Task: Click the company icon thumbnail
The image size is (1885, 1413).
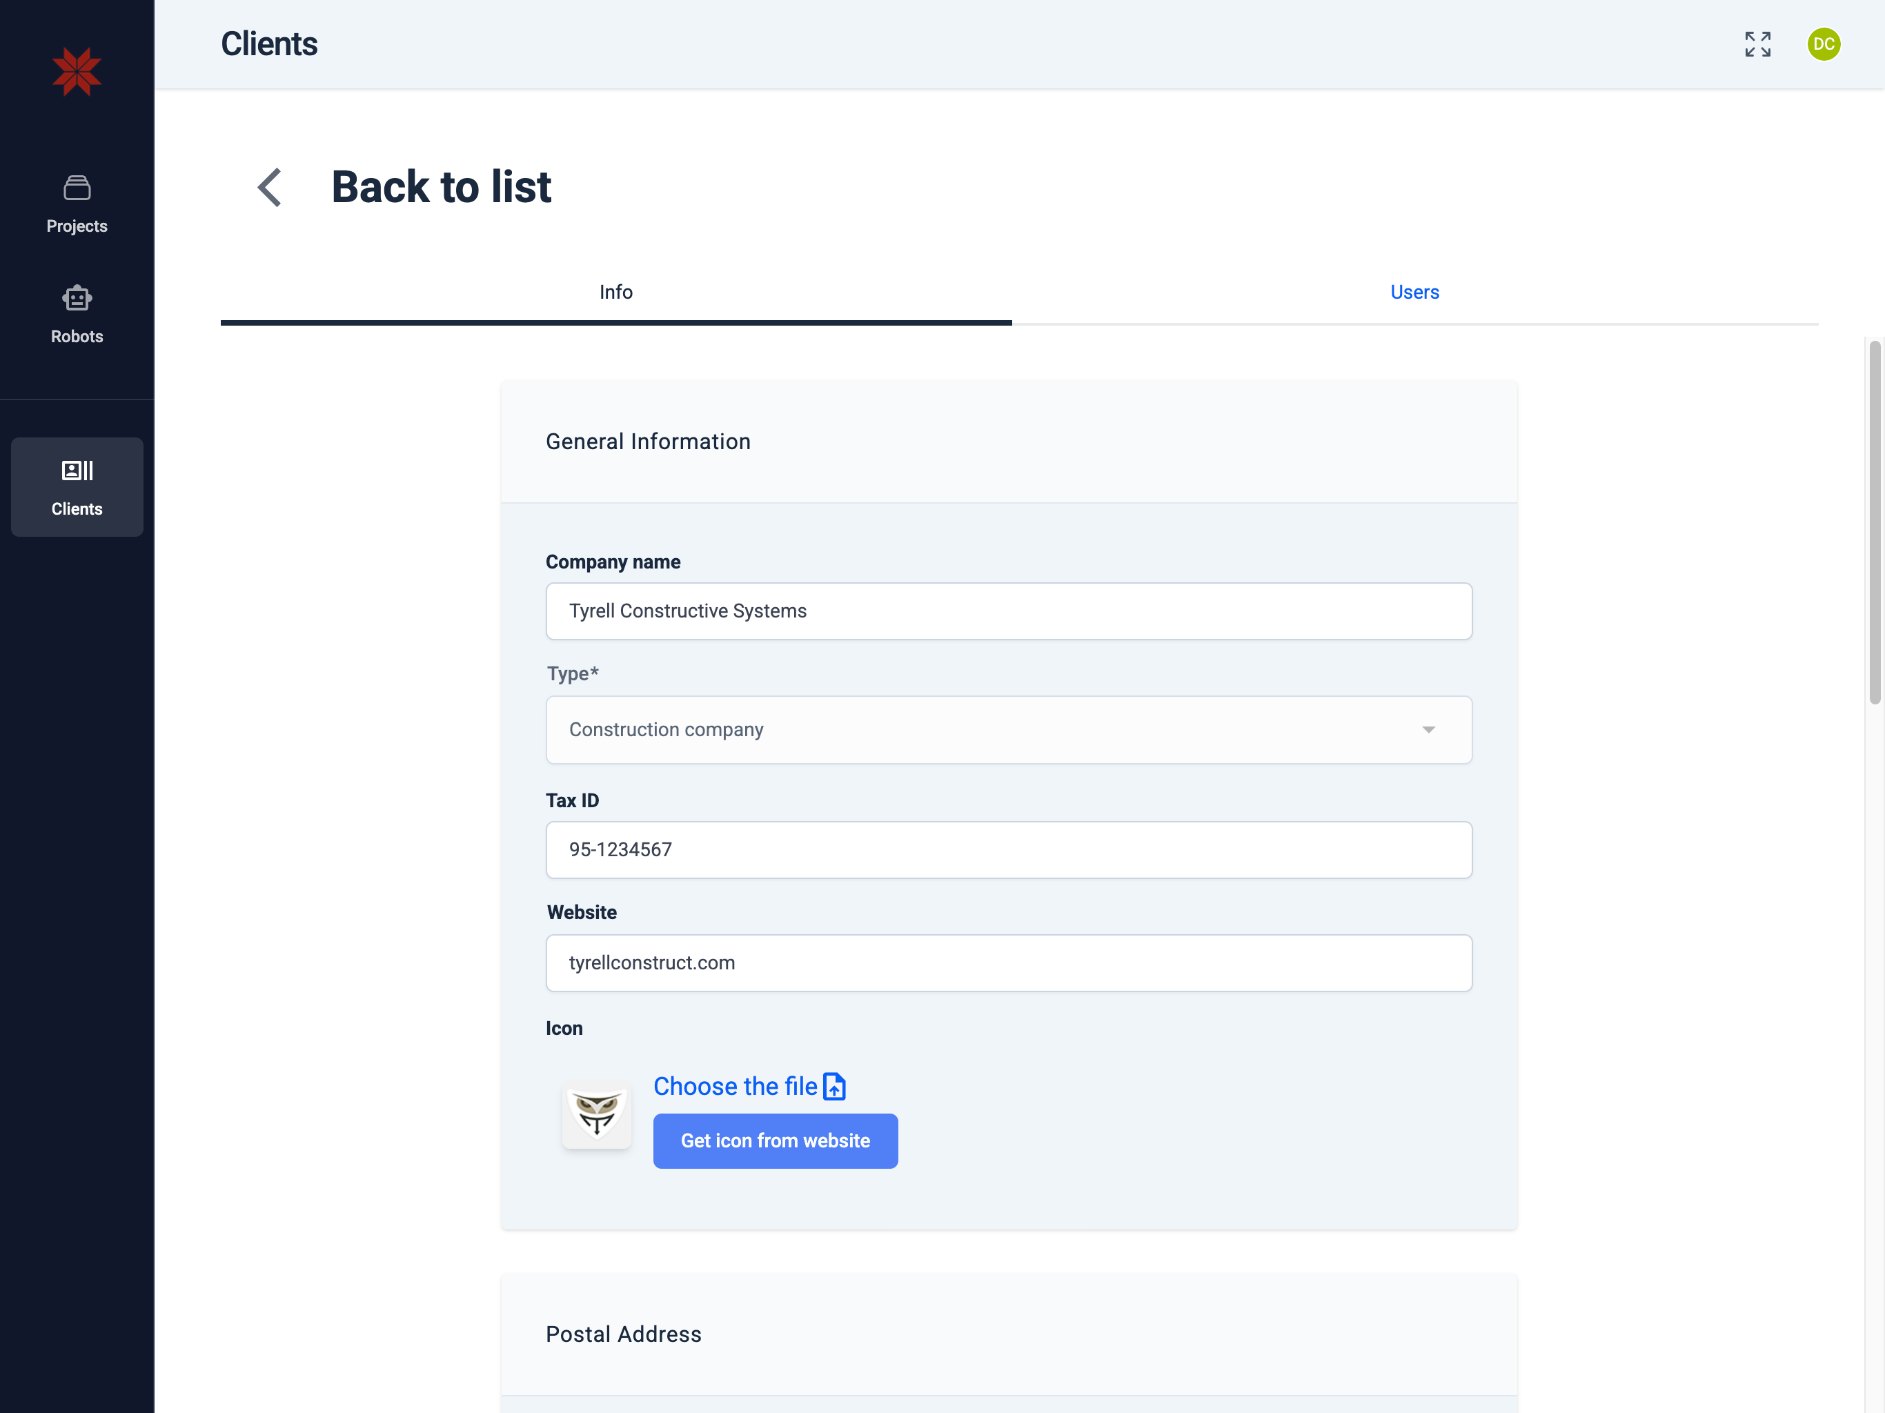Action: pos(597,1115)
